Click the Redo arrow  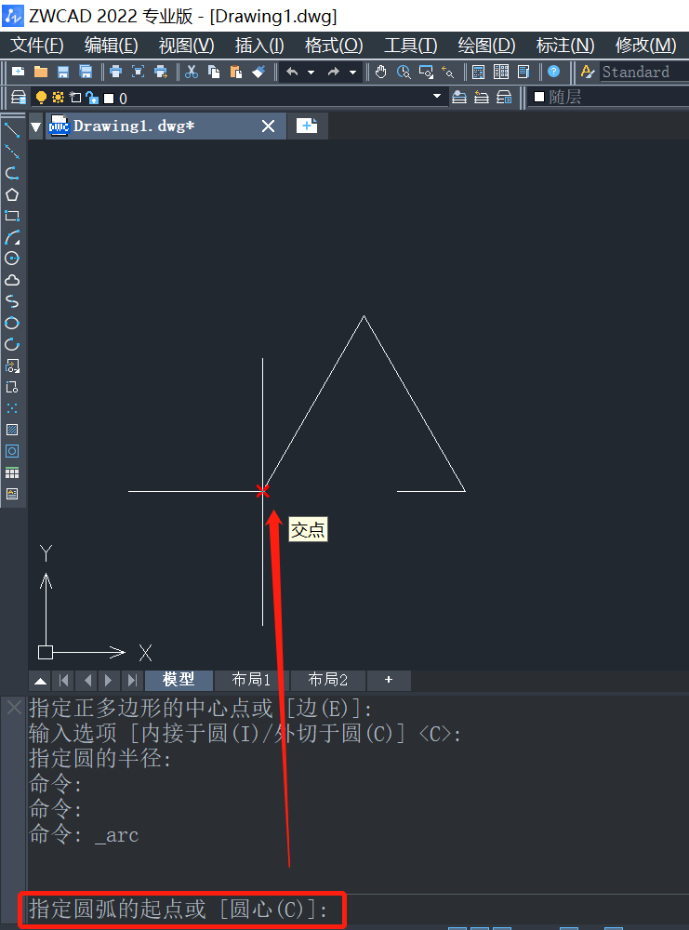[333, 72]
